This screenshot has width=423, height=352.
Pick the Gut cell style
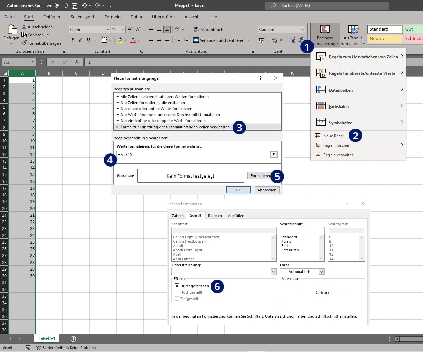(x=413, y=29)
